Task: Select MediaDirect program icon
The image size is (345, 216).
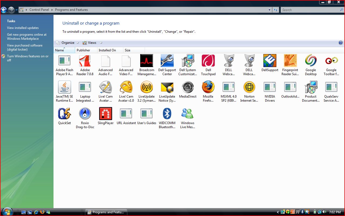Action: 187,87
